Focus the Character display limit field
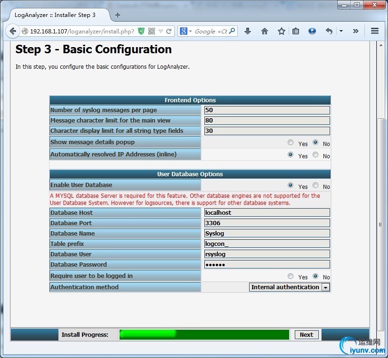388x358 pixels. point(267,131)
